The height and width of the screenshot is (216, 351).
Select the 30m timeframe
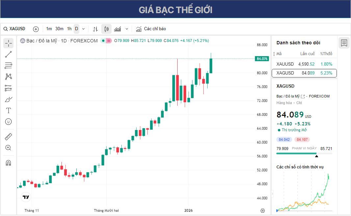pyautogui.click(x=59, y=29)
